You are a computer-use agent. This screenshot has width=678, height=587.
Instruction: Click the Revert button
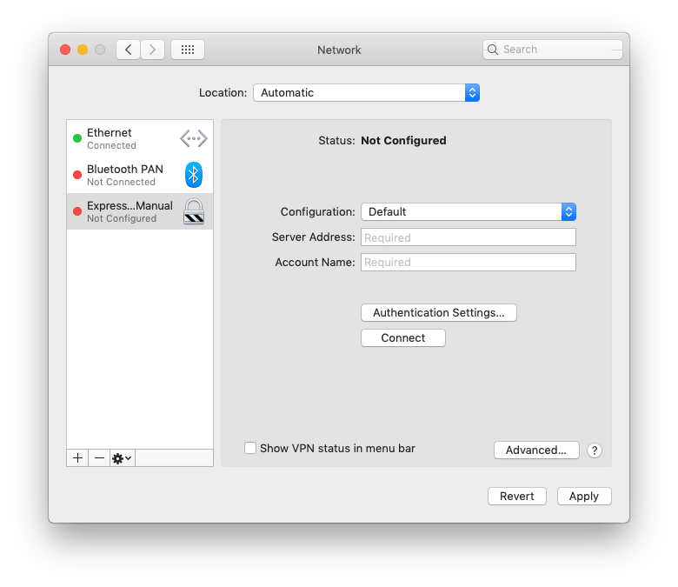click(516, 497)
